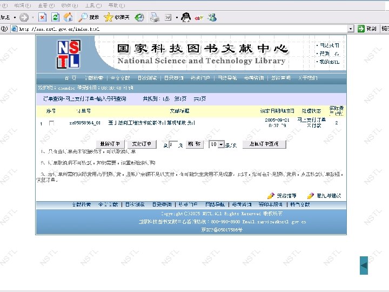Click the browser Forward arrow button
389x292 pixels.
24,17
